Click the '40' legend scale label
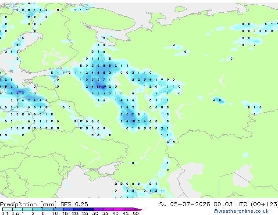 pos(115,213)
